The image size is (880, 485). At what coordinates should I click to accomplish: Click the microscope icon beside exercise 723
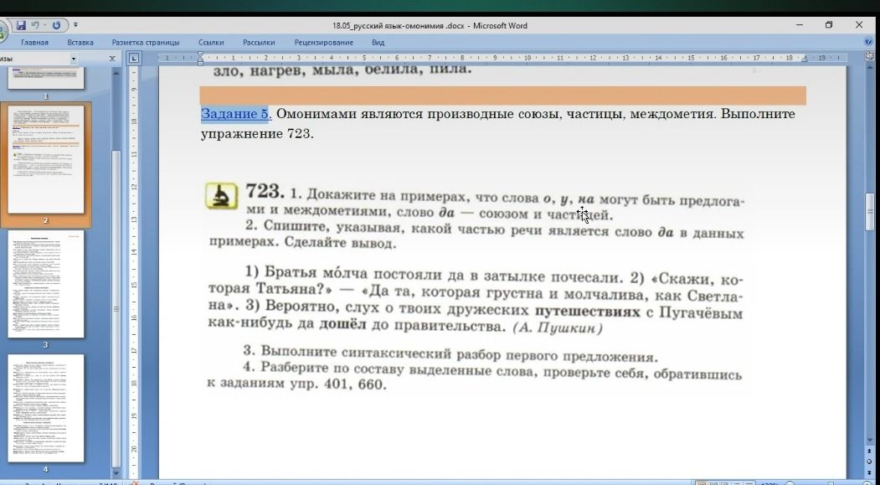221,196
